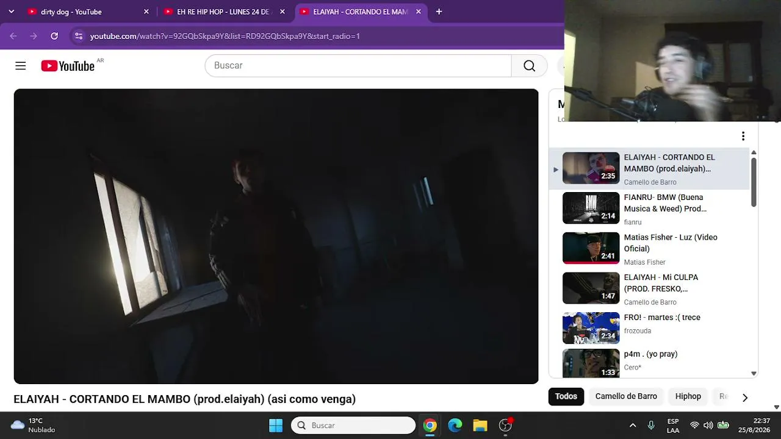Go forward in browser history
This screenshot has width=781, height=439.
34,36
